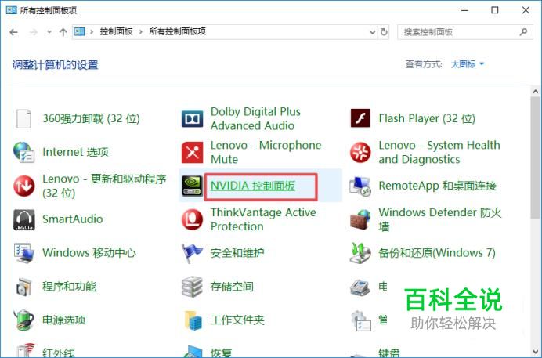Open ThinkVantage Active Protection icon
The width and height of the screenshot is (542, 358).
click(192, 219)
